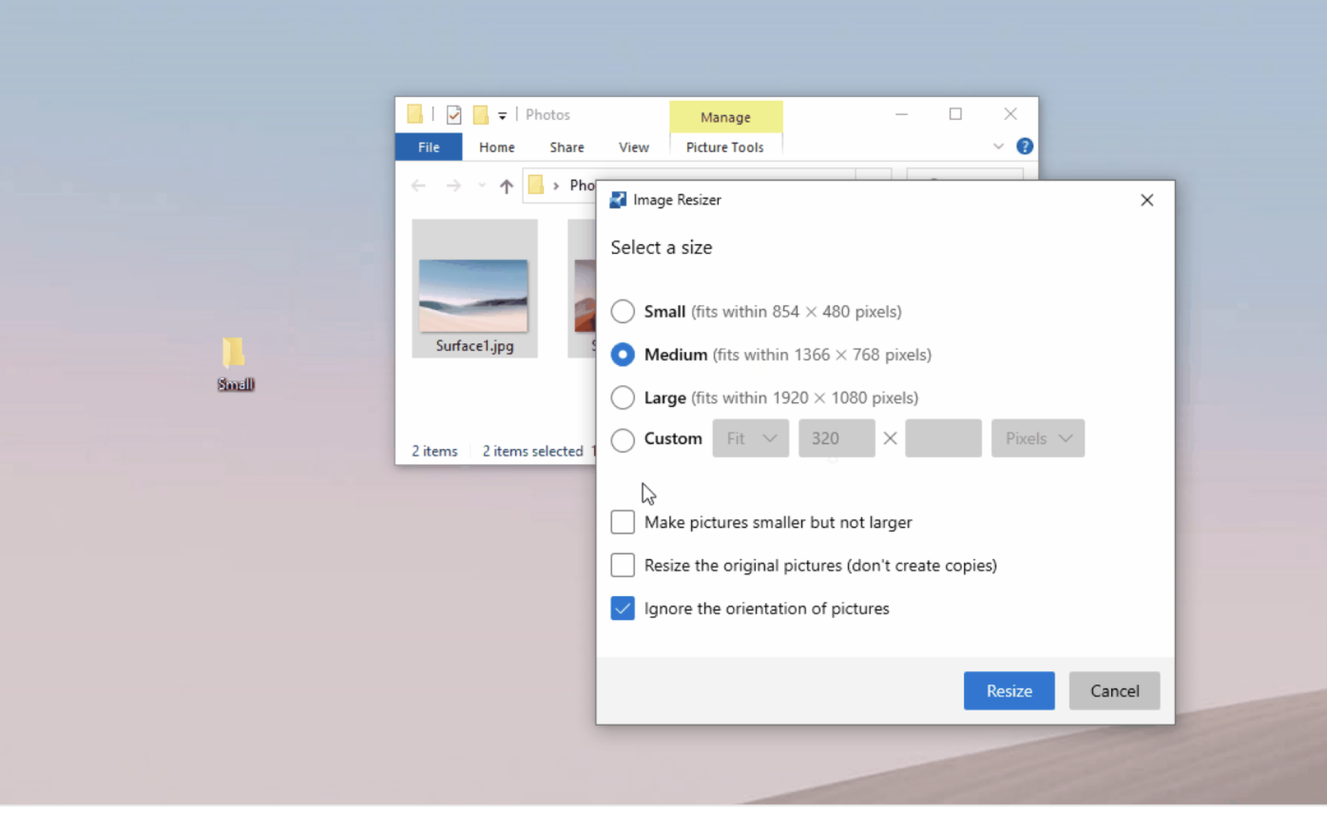
Task: Switch to the View tab
Action: coord(633,147)
